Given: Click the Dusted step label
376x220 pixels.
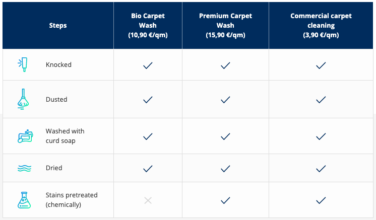Looking at the screenshot, I should tap(56, 99).
